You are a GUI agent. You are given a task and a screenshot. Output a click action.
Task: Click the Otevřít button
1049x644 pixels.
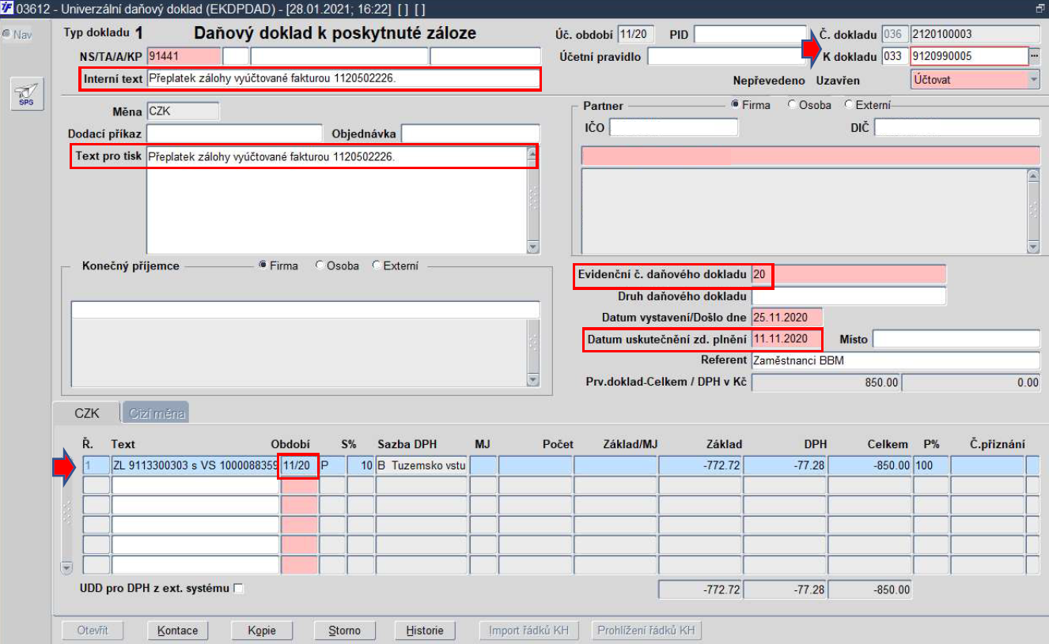point(93,631)
